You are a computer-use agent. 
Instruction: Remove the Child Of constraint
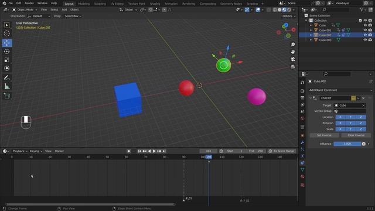pos(363,98)
